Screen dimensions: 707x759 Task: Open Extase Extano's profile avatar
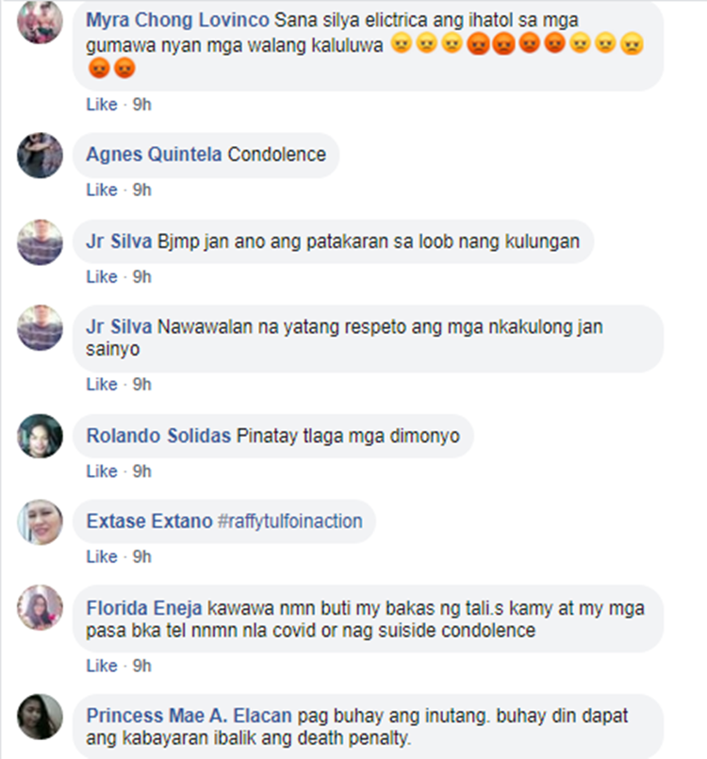40,521
